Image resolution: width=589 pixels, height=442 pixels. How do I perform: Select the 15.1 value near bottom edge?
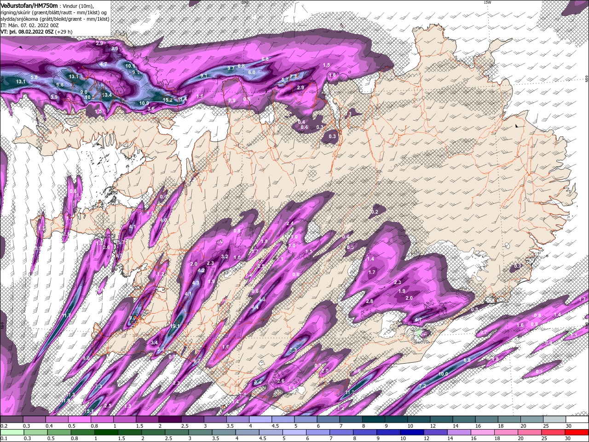click(x=89, y=411)
